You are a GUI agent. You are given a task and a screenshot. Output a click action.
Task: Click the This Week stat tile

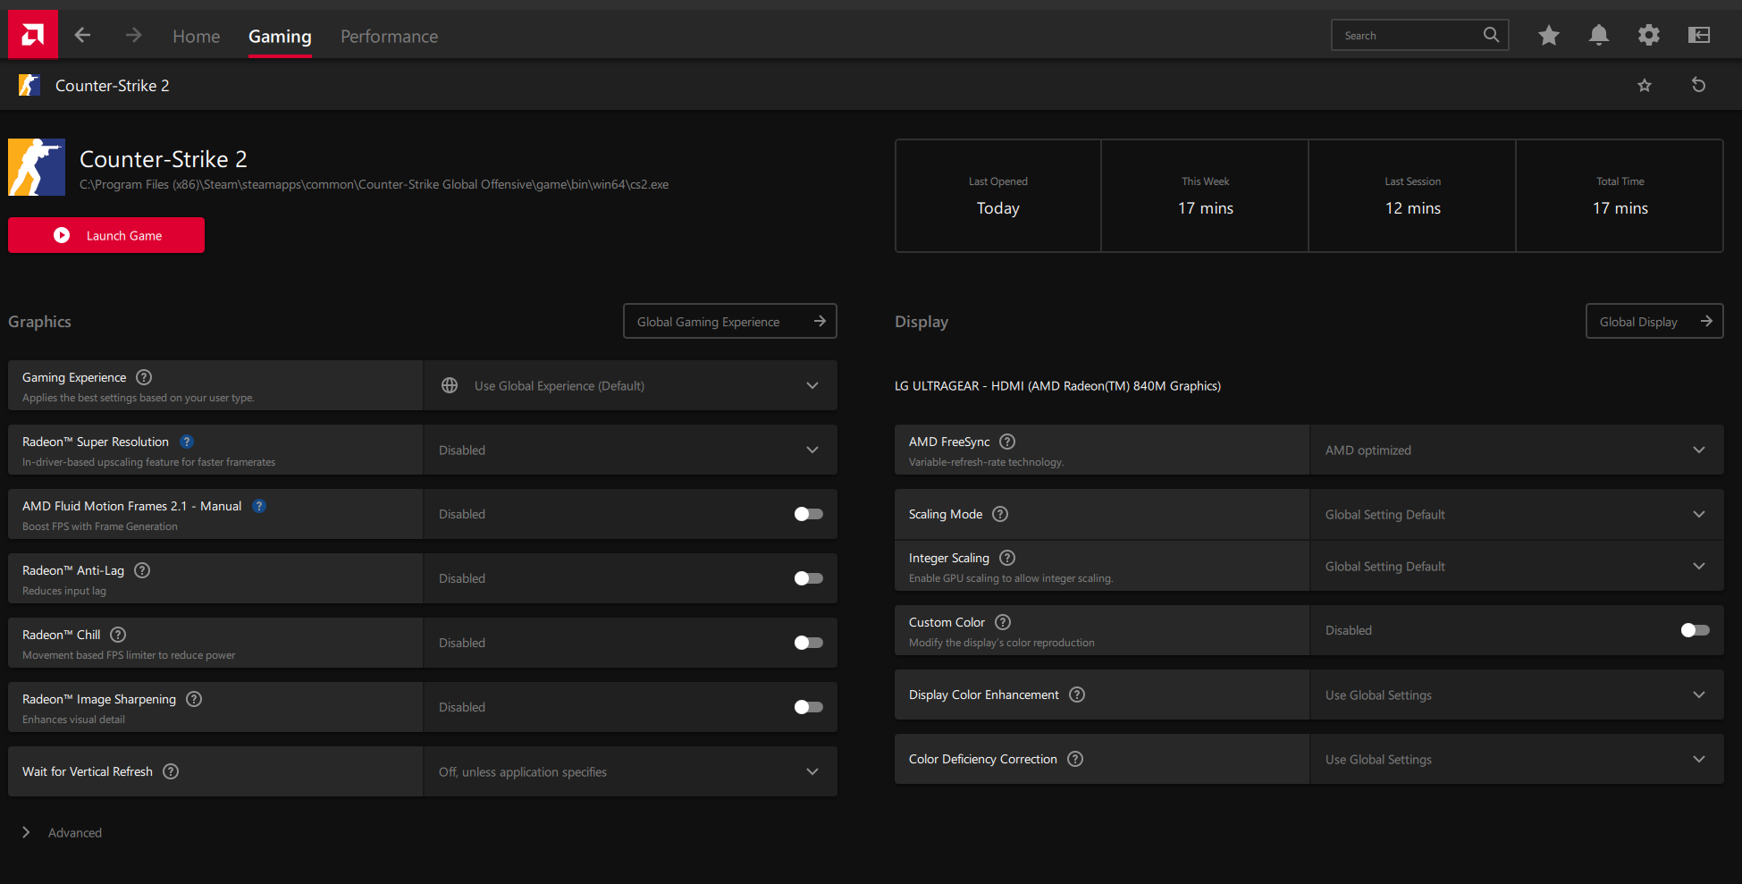(1206, 196)
